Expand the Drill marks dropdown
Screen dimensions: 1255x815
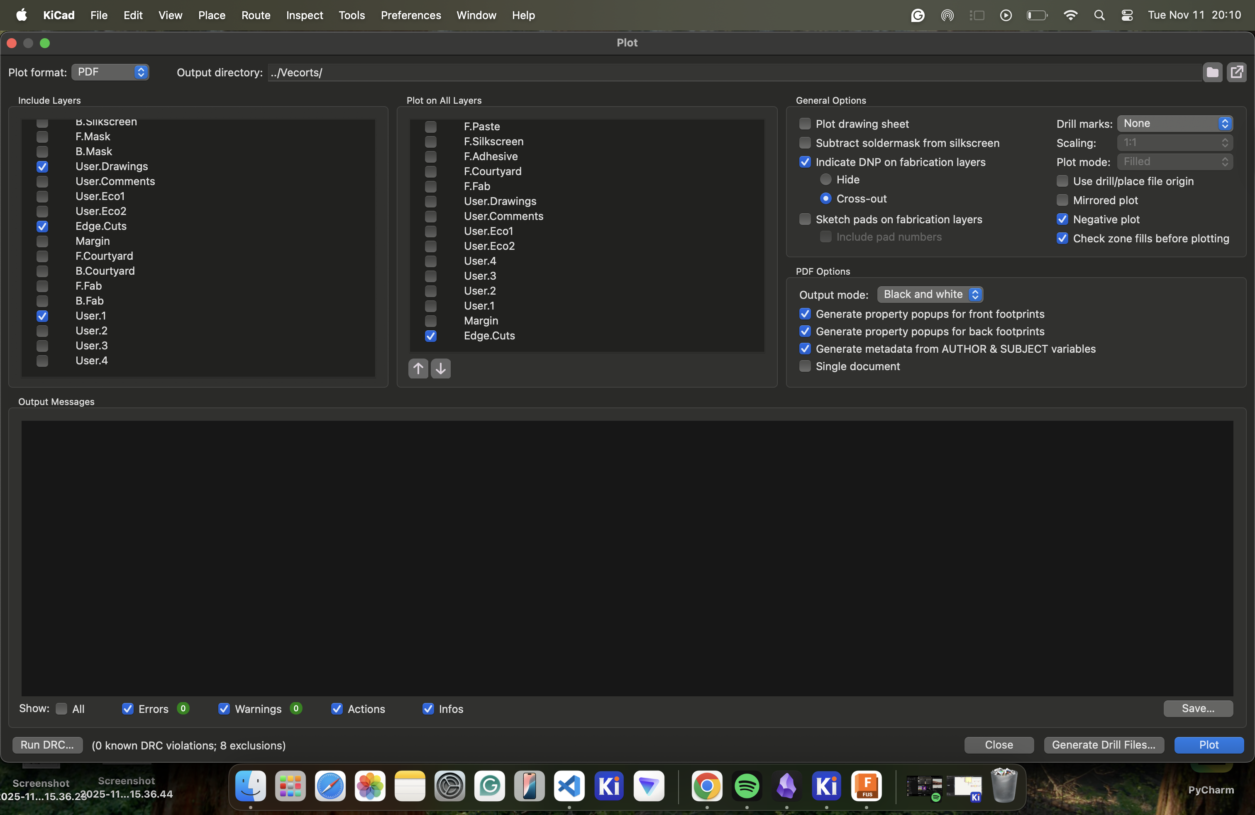point(1174,123)
